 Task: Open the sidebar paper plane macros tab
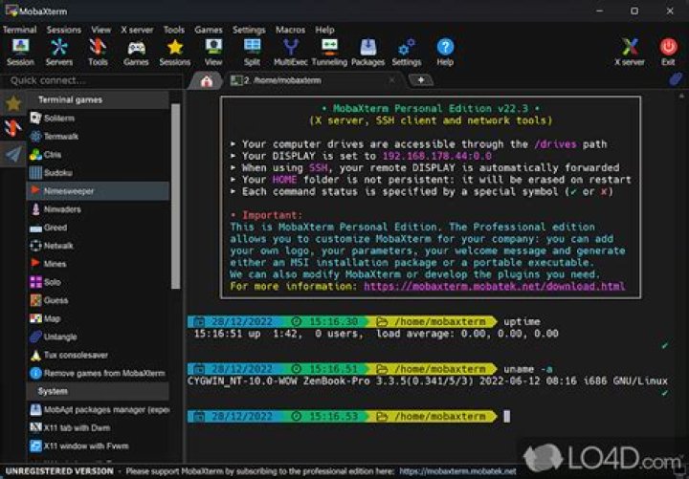[x=13, y=154]
